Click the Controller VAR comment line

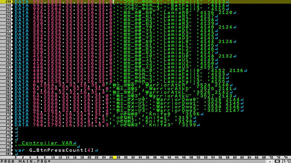click(47, 143)
